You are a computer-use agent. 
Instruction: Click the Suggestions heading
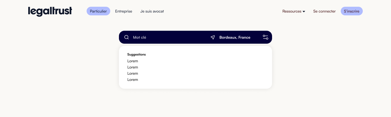[x=137, y=54]
